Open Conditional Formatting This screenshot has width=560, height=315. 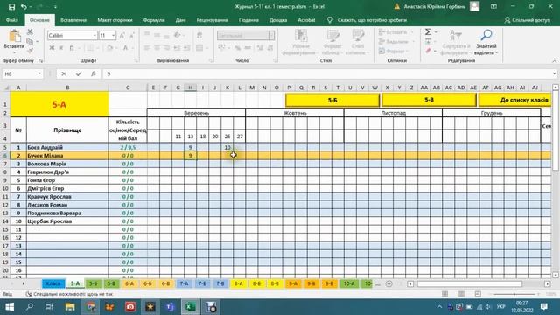click(x=301, y=42)
